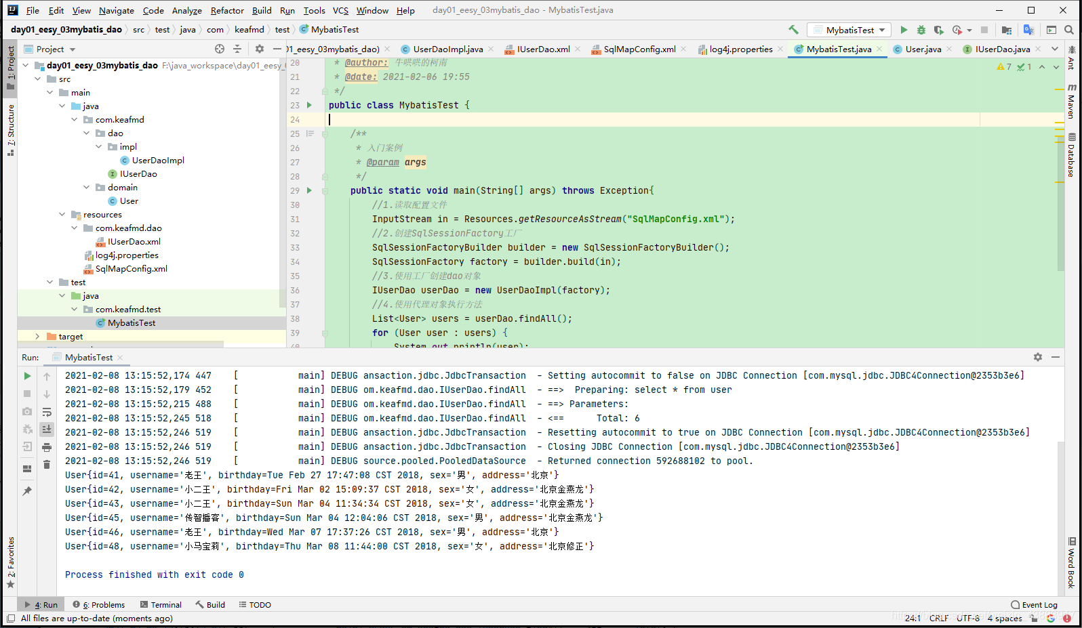
Task: Toggle the Structure tool window sidebar button
Action: click(x=10, y=129)
